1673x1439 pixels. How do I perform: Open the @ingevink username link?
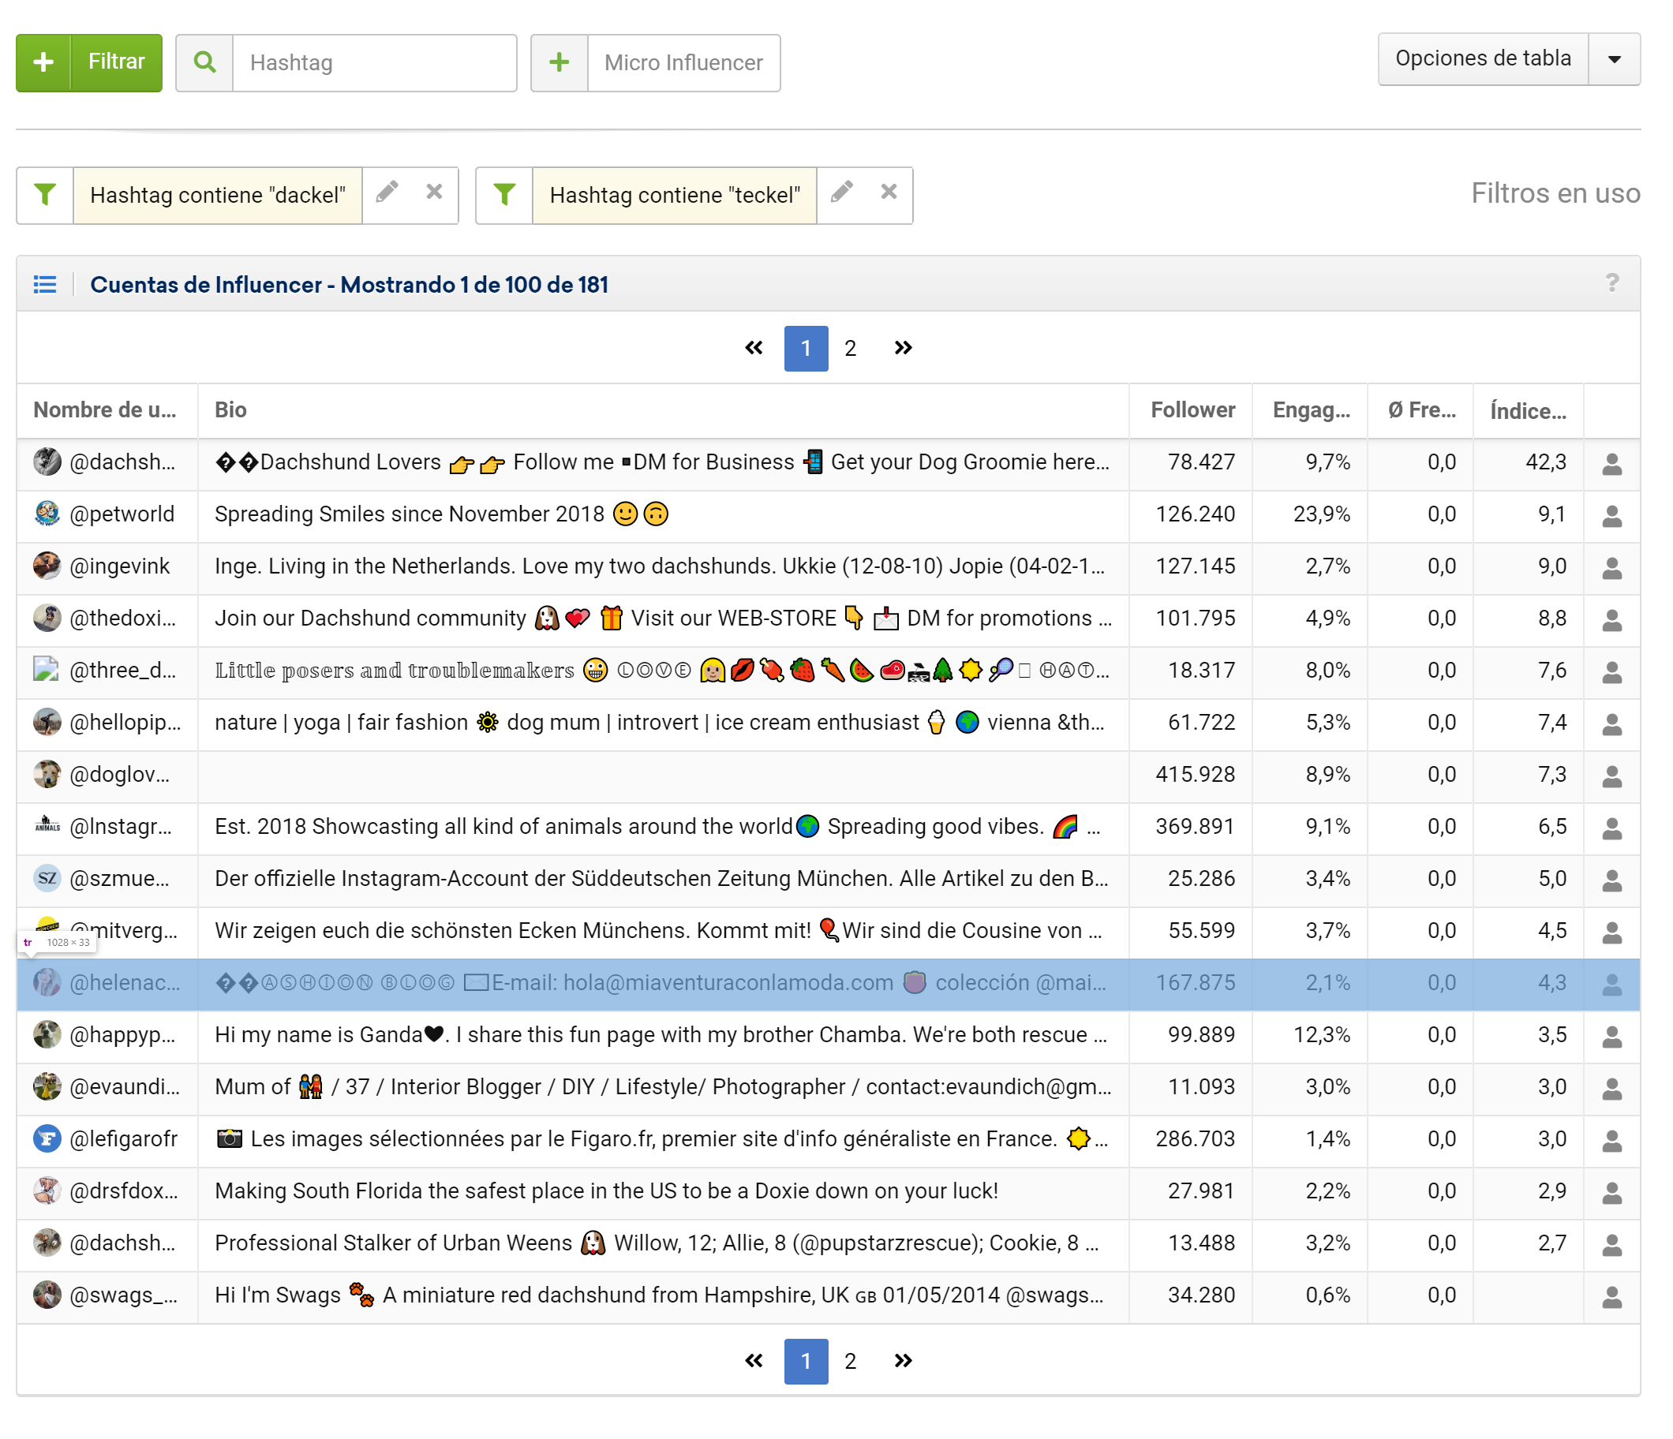(x=119, y=566)
